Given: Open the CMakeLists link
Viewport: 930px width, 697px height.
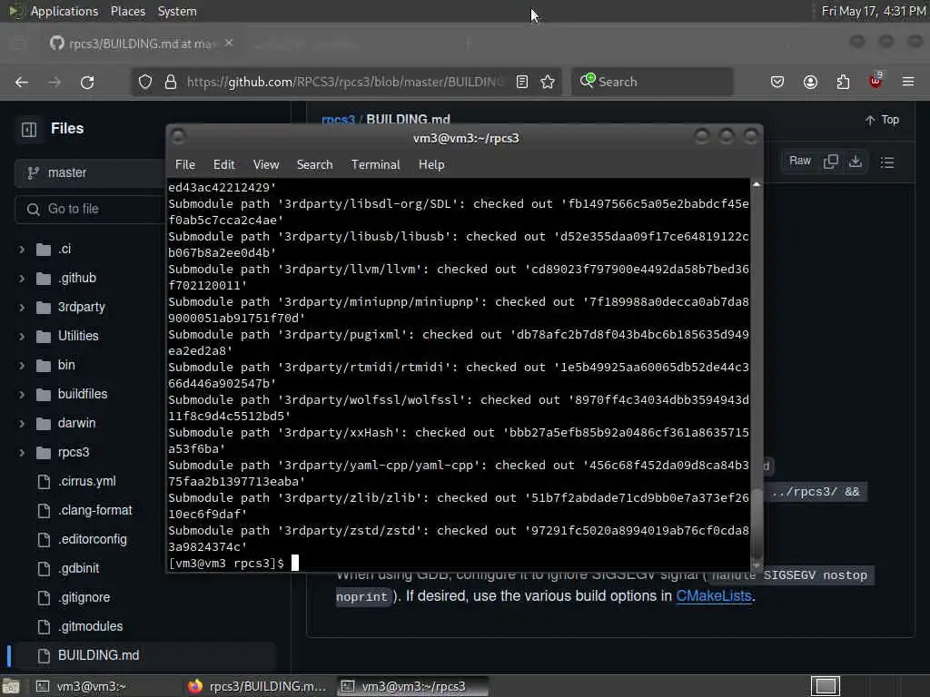Looking at the screenshot, I should point(714,596).
